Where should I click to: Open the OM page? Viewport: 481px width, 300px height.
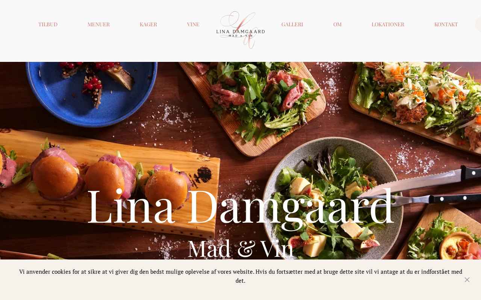[x=337, y=24]
